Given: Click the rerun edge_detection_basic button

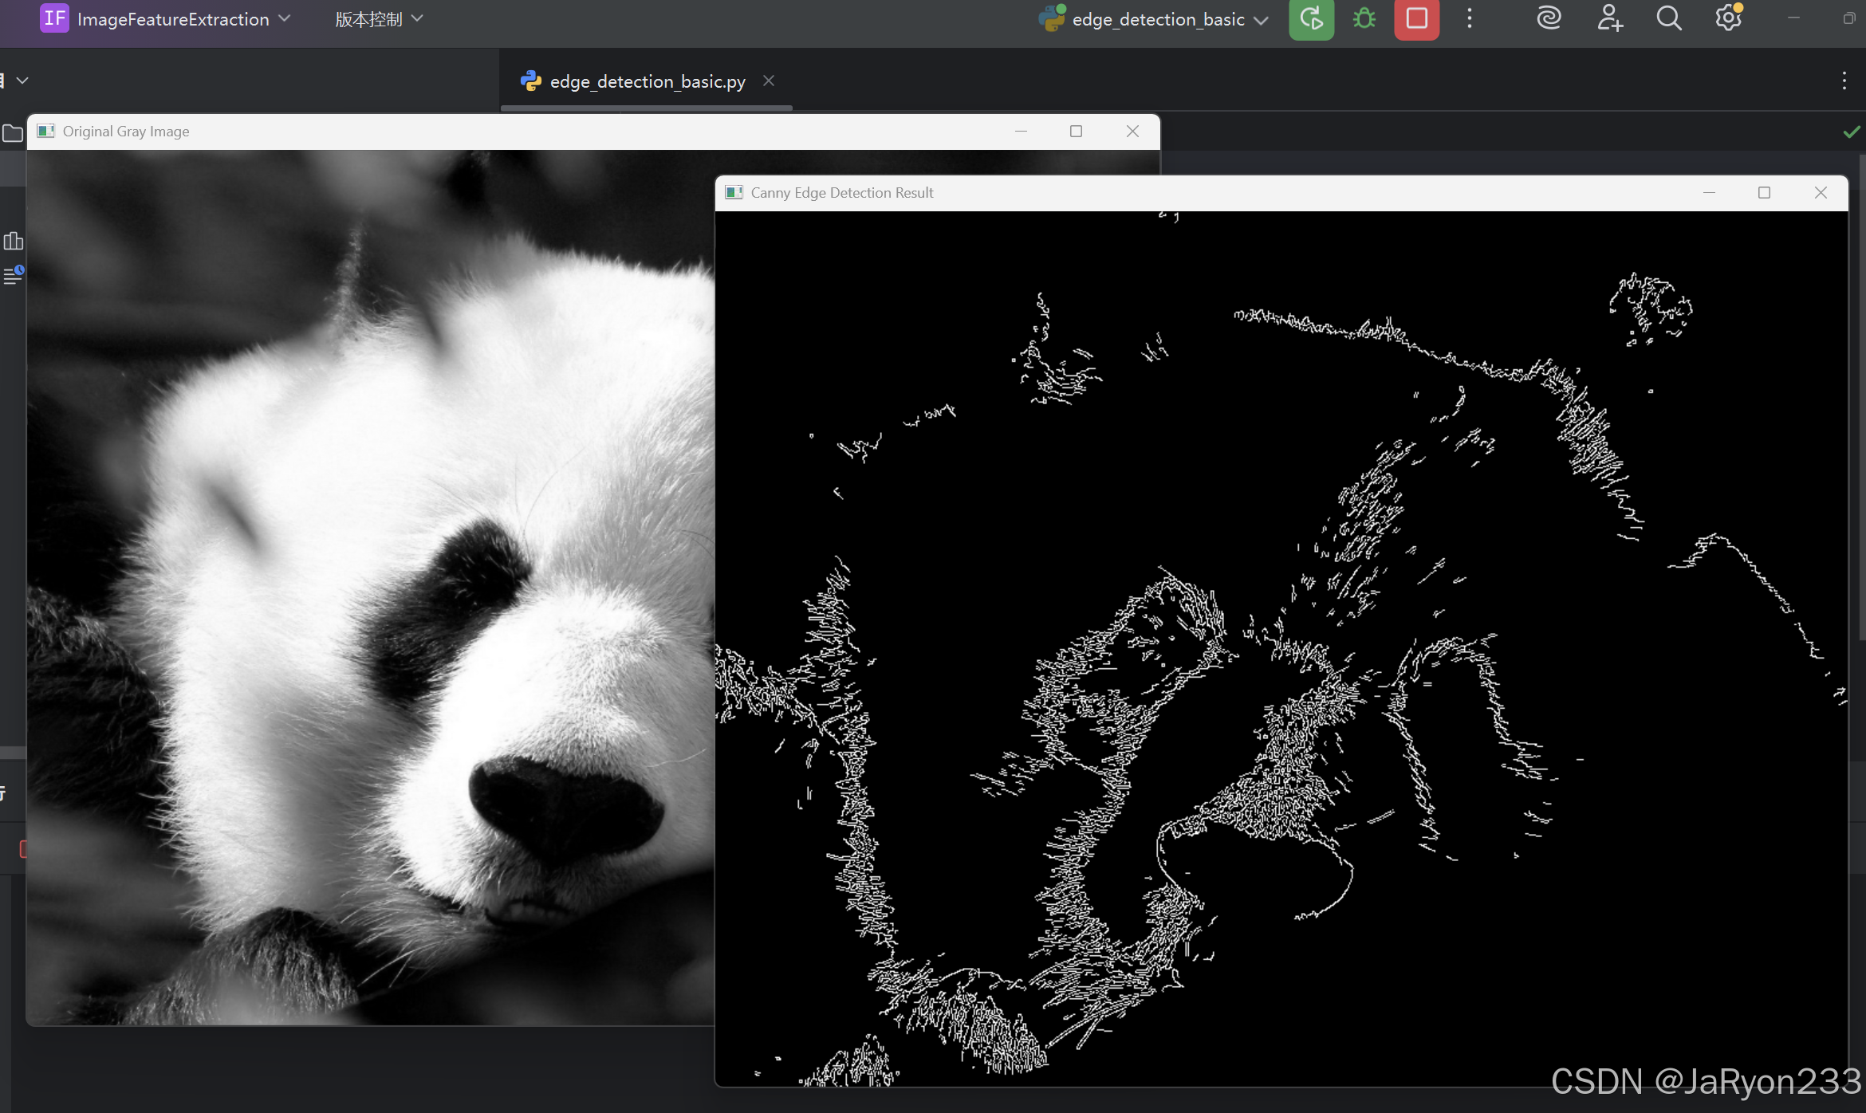Looking at the screenshot, I should click(x=1311, y=19).
